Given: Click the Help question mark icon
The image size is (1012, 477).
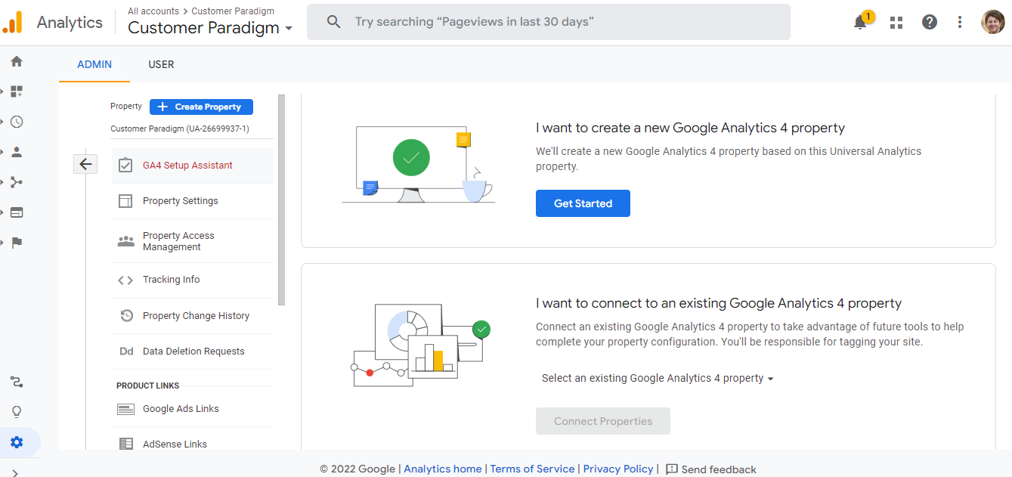Looking at the screenshot, I should tap(929, 22).
